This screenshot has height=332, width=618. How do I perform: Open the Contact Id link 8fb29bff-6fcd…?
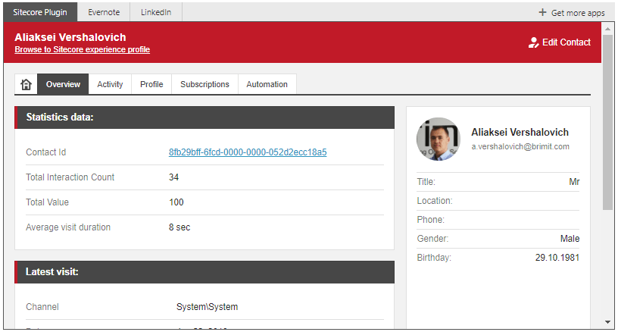pyautogui.click(x=248, y=152)
